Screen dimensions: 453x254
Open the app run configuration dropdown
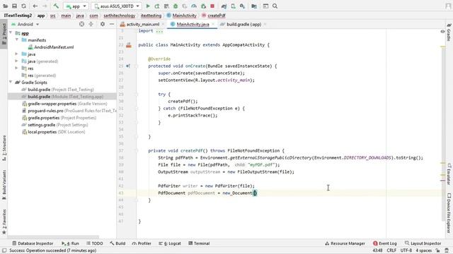tap(76, 6)
